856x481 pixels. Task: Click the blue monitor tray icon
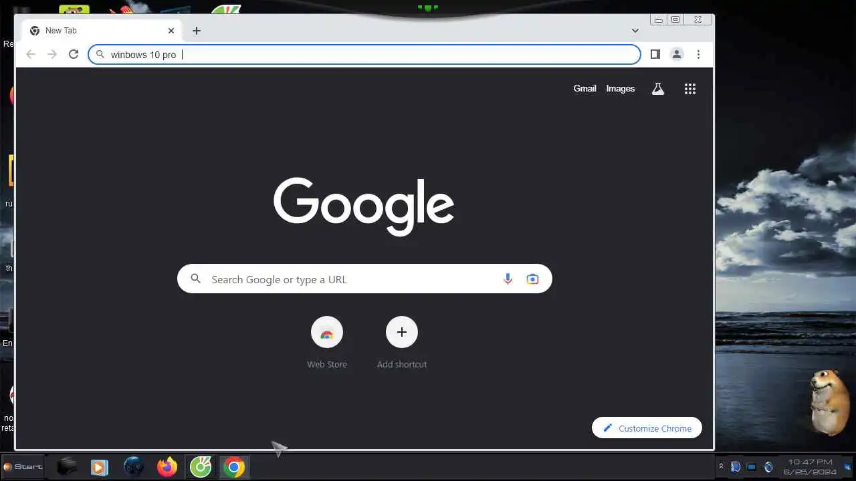[752, 466]
